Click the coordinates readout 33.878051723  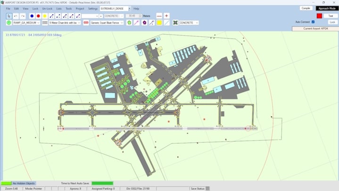point(16,35)
